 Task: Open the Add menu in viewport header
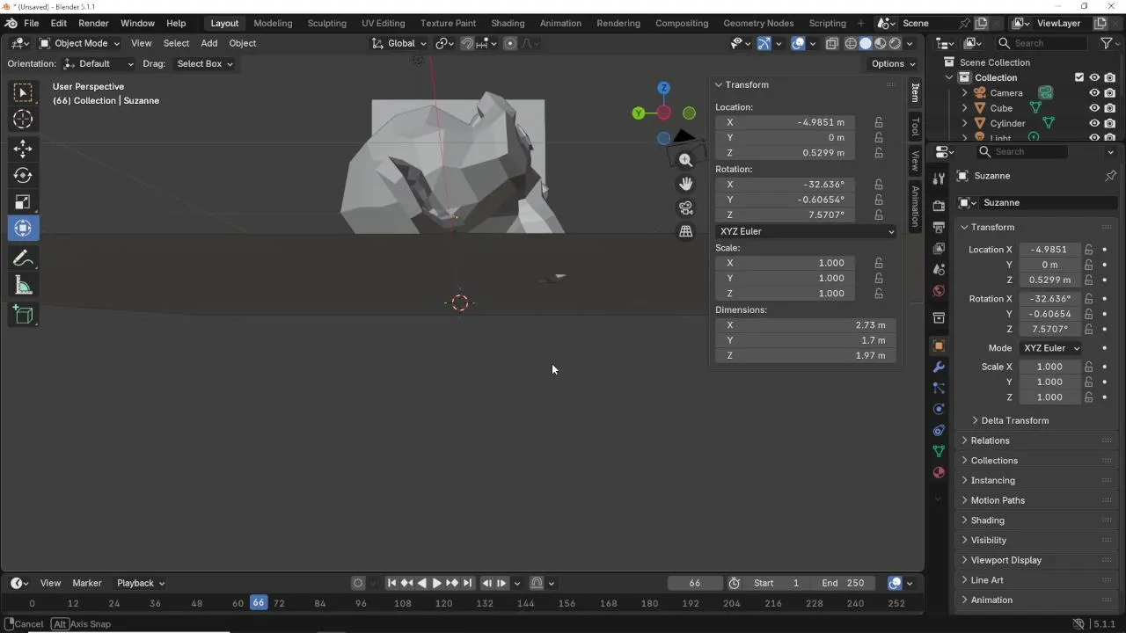pos(208,43)
